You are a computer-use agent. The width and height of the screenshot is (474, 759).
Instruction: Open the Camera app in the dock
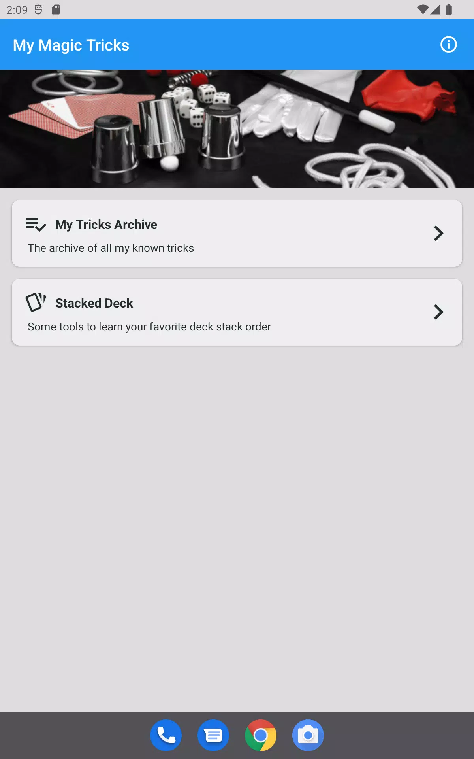pos(308,735)
